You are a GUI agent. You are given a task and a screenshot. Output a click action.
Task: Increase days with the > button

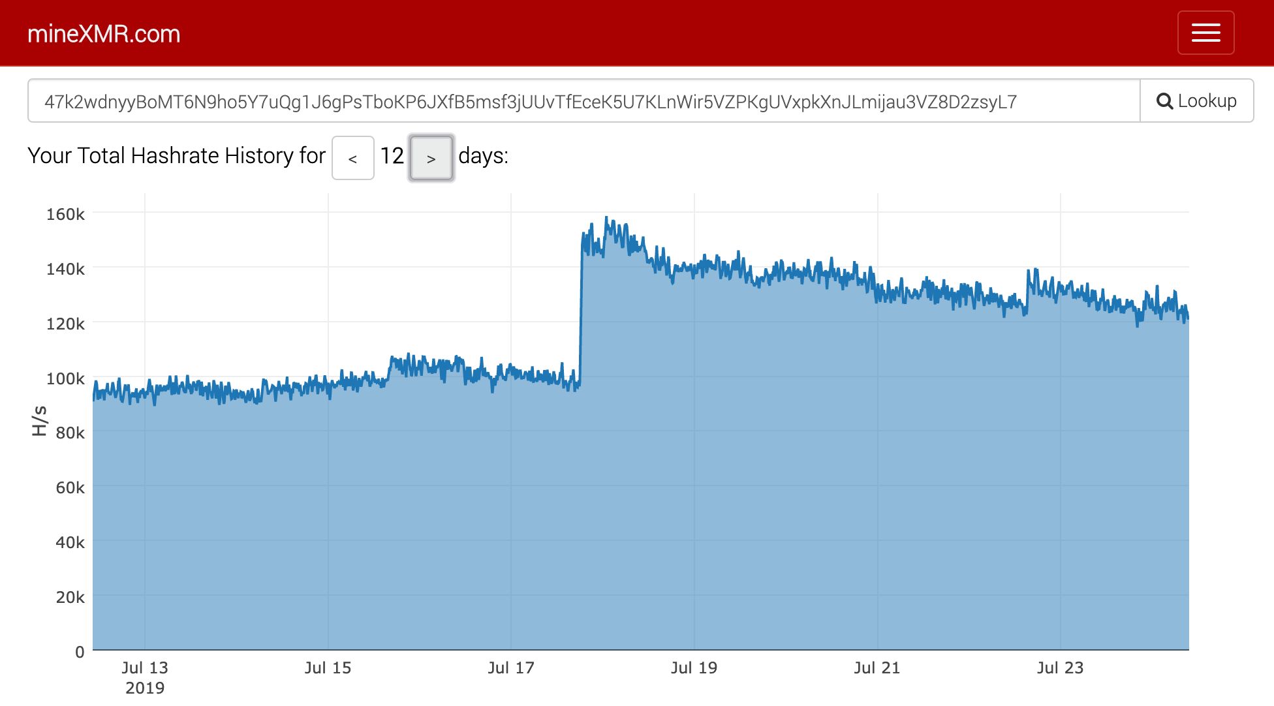coord(431,158)
